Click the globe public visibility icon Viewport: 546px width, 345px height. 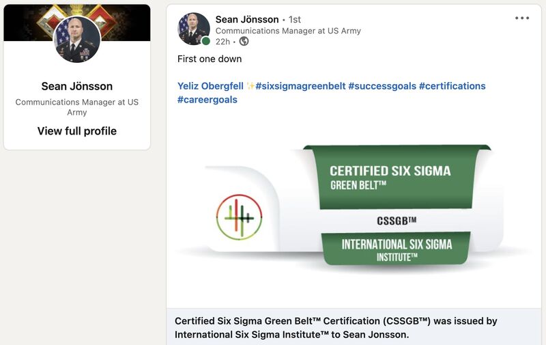pos(244,42)
